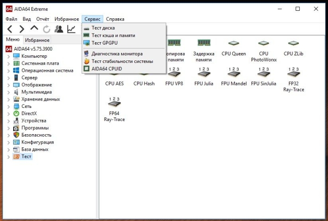The image size is (328, 221).
Task: Expand the Сервер node chevron
Action: pos(8,78)
